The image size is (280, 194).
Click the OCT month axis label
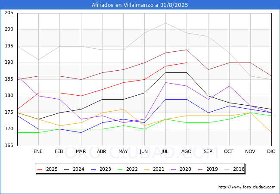point(229,151)
